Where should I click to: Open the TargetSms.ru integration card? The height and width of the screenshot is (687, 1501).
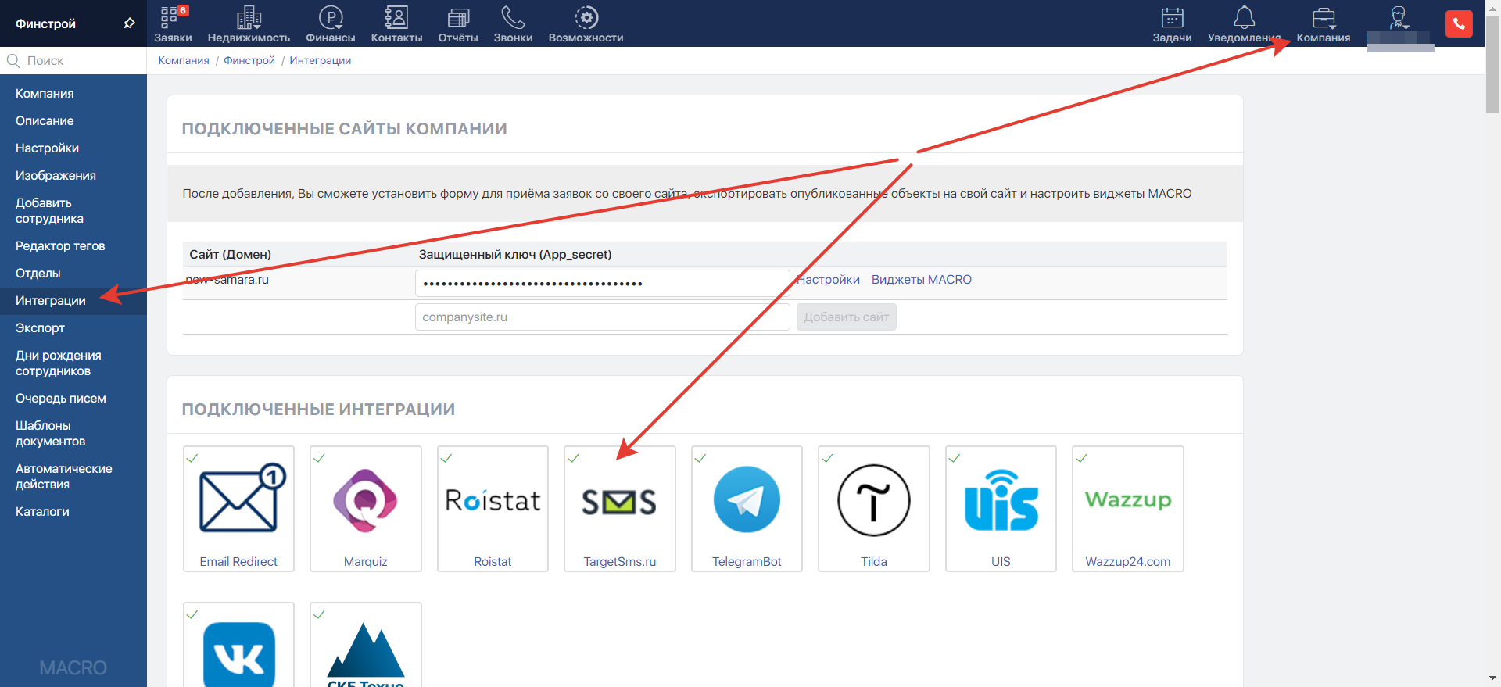[x=620, y=509]
